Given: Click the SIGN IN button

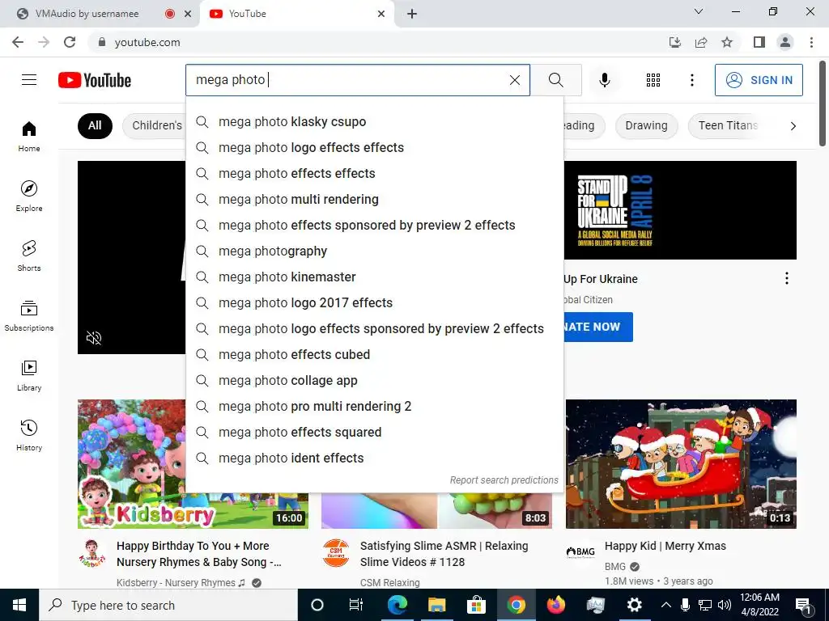Looking at the screenshot, I should click(x=759, y=80).
